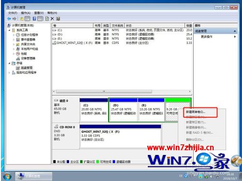Open the 操作(A) menu
Viewport: 242px width, 181px height.
[26, 13]
